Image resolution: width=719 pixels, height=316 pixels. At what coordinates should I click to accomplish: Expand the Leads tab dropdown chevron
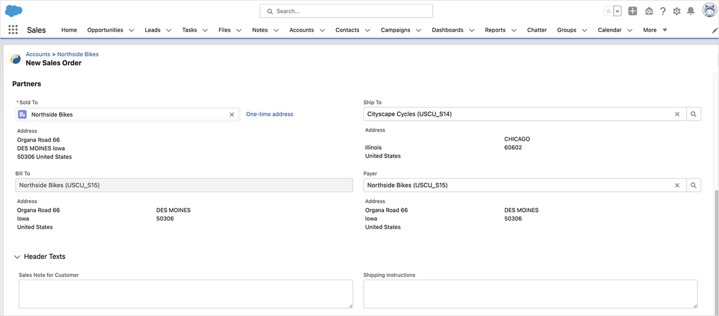169,30
